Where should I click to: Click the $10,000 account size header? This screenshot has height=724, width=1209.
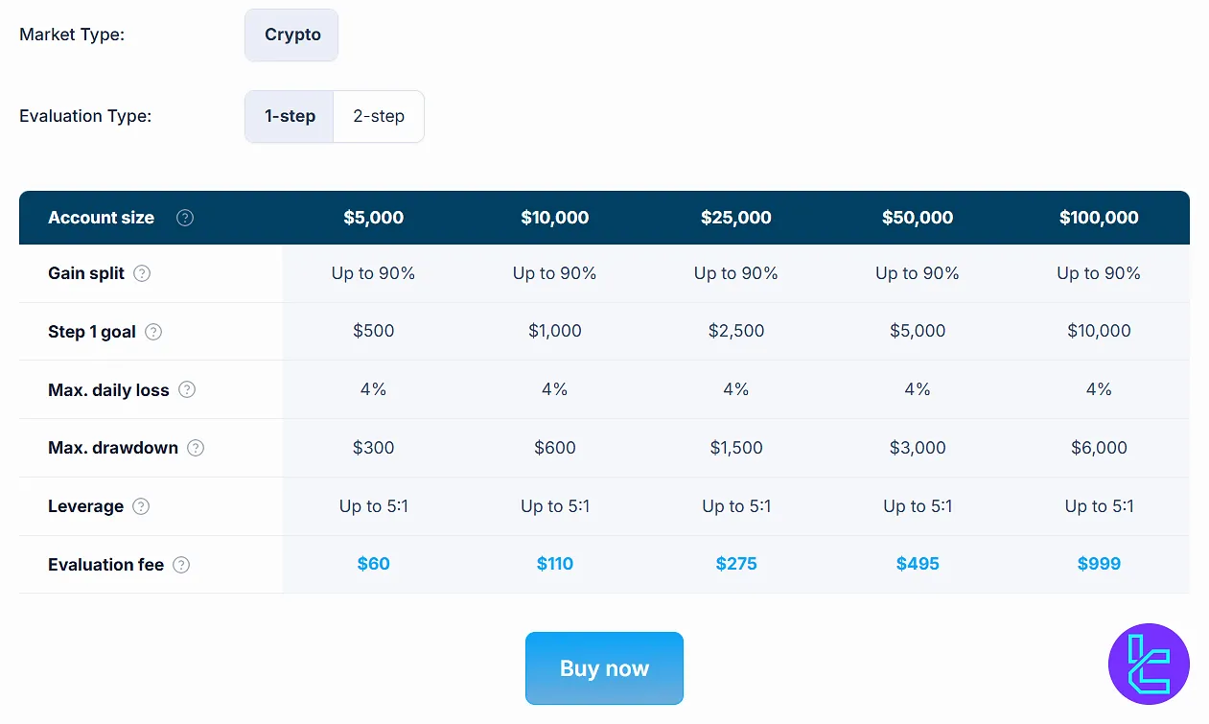[x=554, y=218]
